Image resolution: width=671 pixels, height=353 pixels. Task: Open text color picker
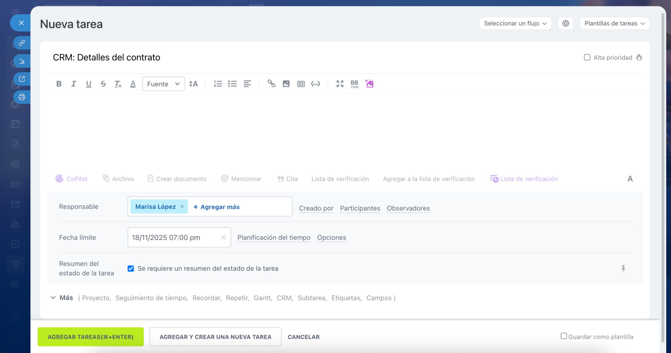pyautogui.click(x=133, y=84)
